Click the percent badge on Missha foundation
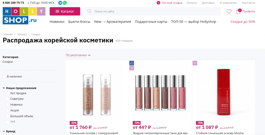 [x=195, y=63]
